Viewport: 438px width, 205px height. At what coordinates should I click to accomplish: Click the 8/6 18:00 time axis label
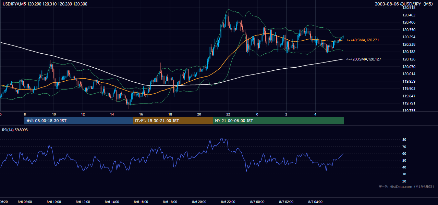pos(170,202)
